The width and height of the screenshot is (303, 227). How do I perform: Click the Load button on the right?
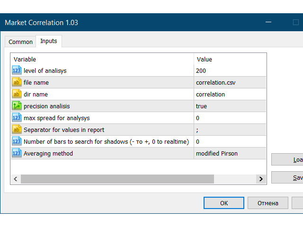289,159
